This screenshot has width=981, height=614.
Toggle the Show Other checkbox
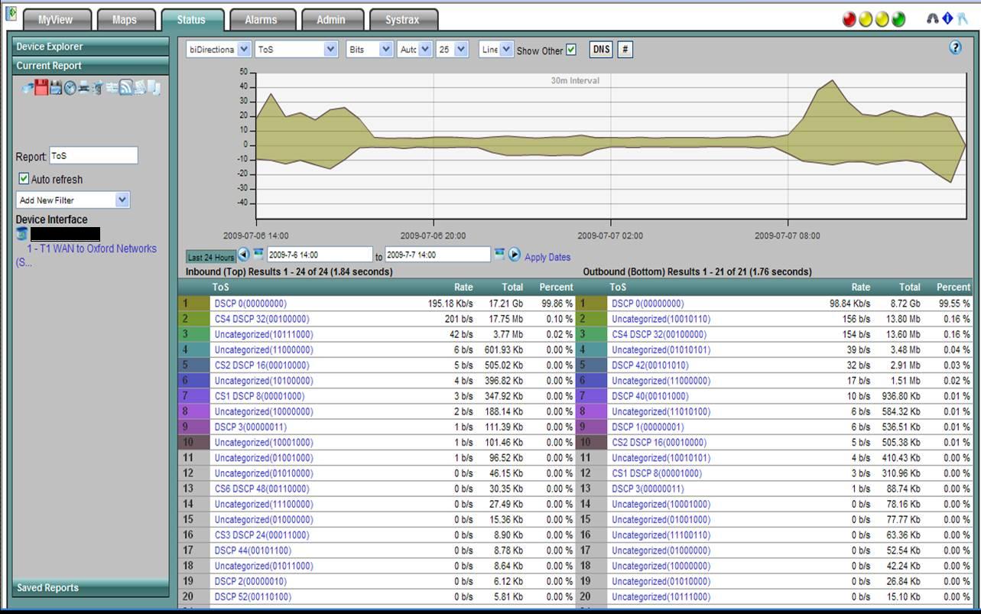570,50
